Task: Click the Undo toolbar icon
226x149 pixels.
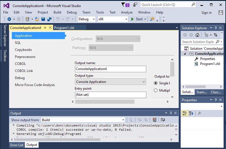Action: coord(58,19)
